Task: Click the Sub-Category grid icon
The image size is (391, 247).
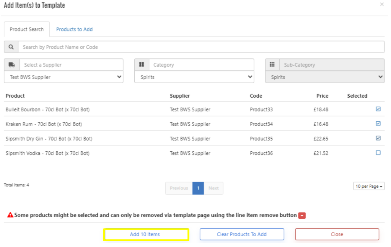Action: click(x=272, y=65)
